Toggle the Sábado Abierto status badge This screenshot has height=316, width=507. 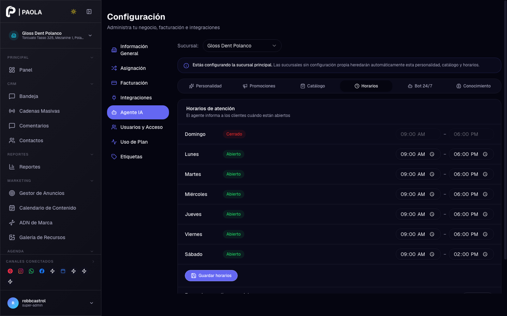(x=233, y=254)
